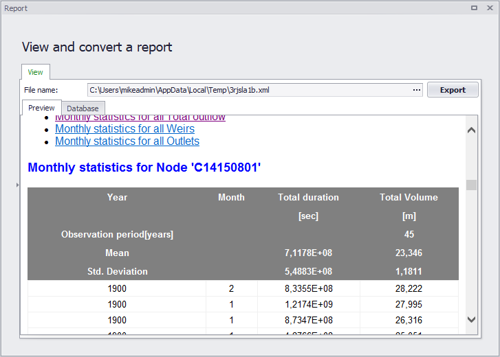Click the Year column header
This screenshot has width=500, height=357.
pyautogui.click(x=117, y=197)
